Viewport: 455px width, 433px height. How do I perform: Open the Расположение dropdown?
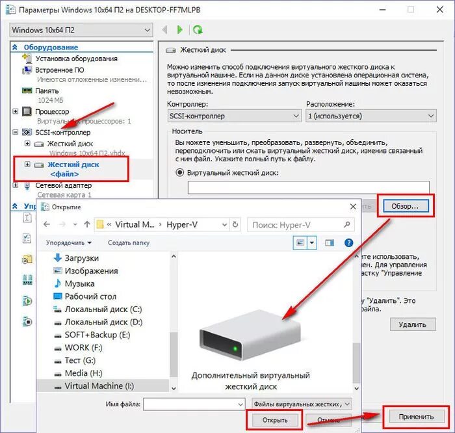pos(370,116)
